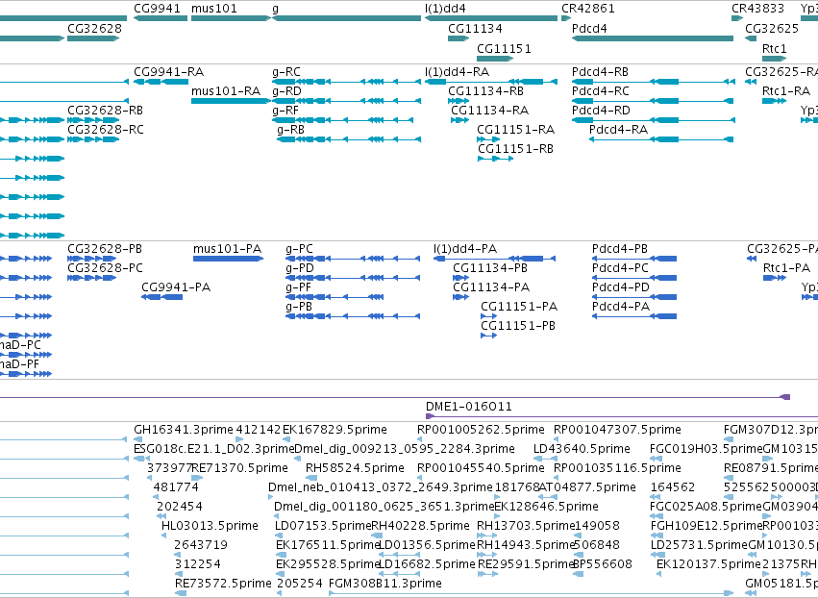Image resolution: width=818 pixels, height=598 pixels.
Task: Click the long gene bar below the 'g' label
Action: (x=346, y=18)
